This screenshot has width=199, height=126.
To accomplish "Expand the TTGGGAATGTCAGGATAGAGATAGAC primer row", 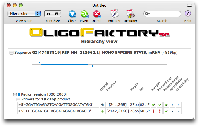I will pos(20,111).
